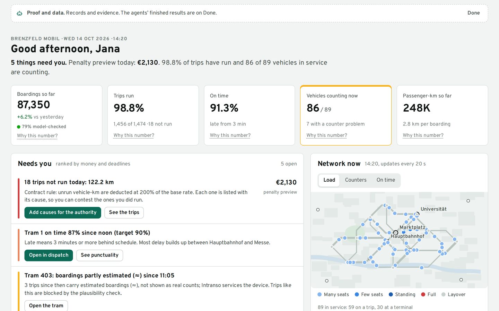Click the Tram 1 on time 87% heading
Image resolution: width=499 pixels, height=311 pixels.
click(x=87, y=233)
